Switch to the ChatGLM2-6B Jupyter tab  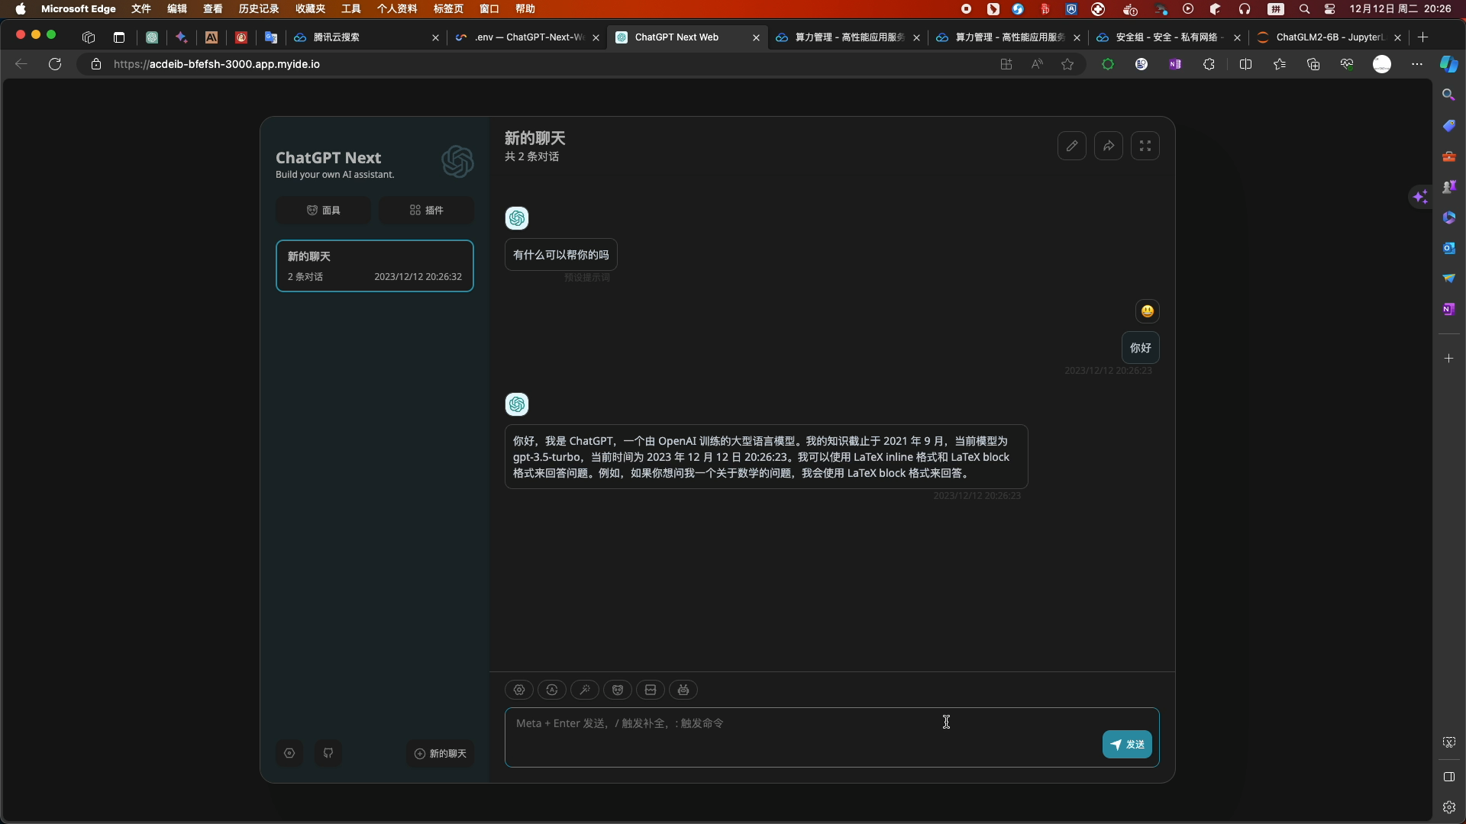[1325, 37]
